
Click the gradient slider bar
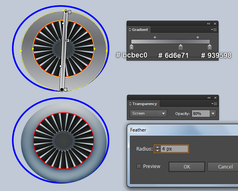point(171,42)
